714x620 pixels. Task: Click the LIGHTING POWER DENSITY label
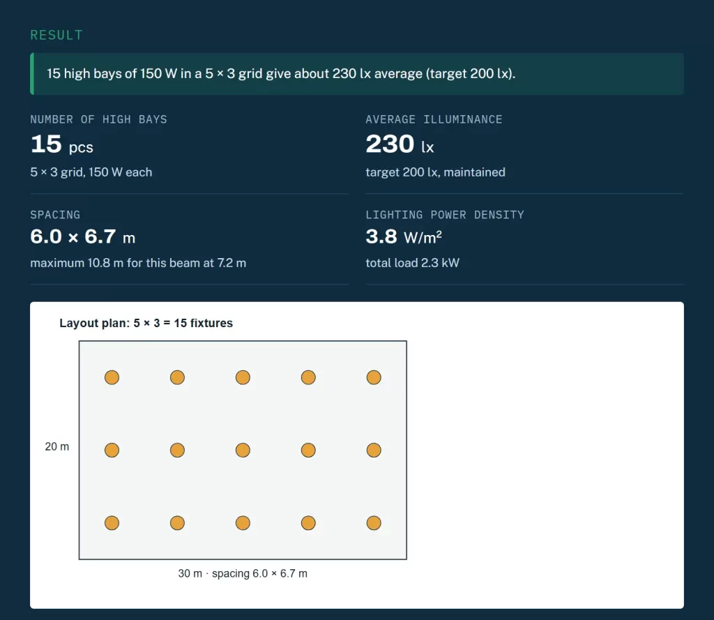(444, 215)
